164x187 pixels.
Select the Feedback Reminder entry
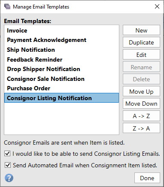(x=61, y=59)
